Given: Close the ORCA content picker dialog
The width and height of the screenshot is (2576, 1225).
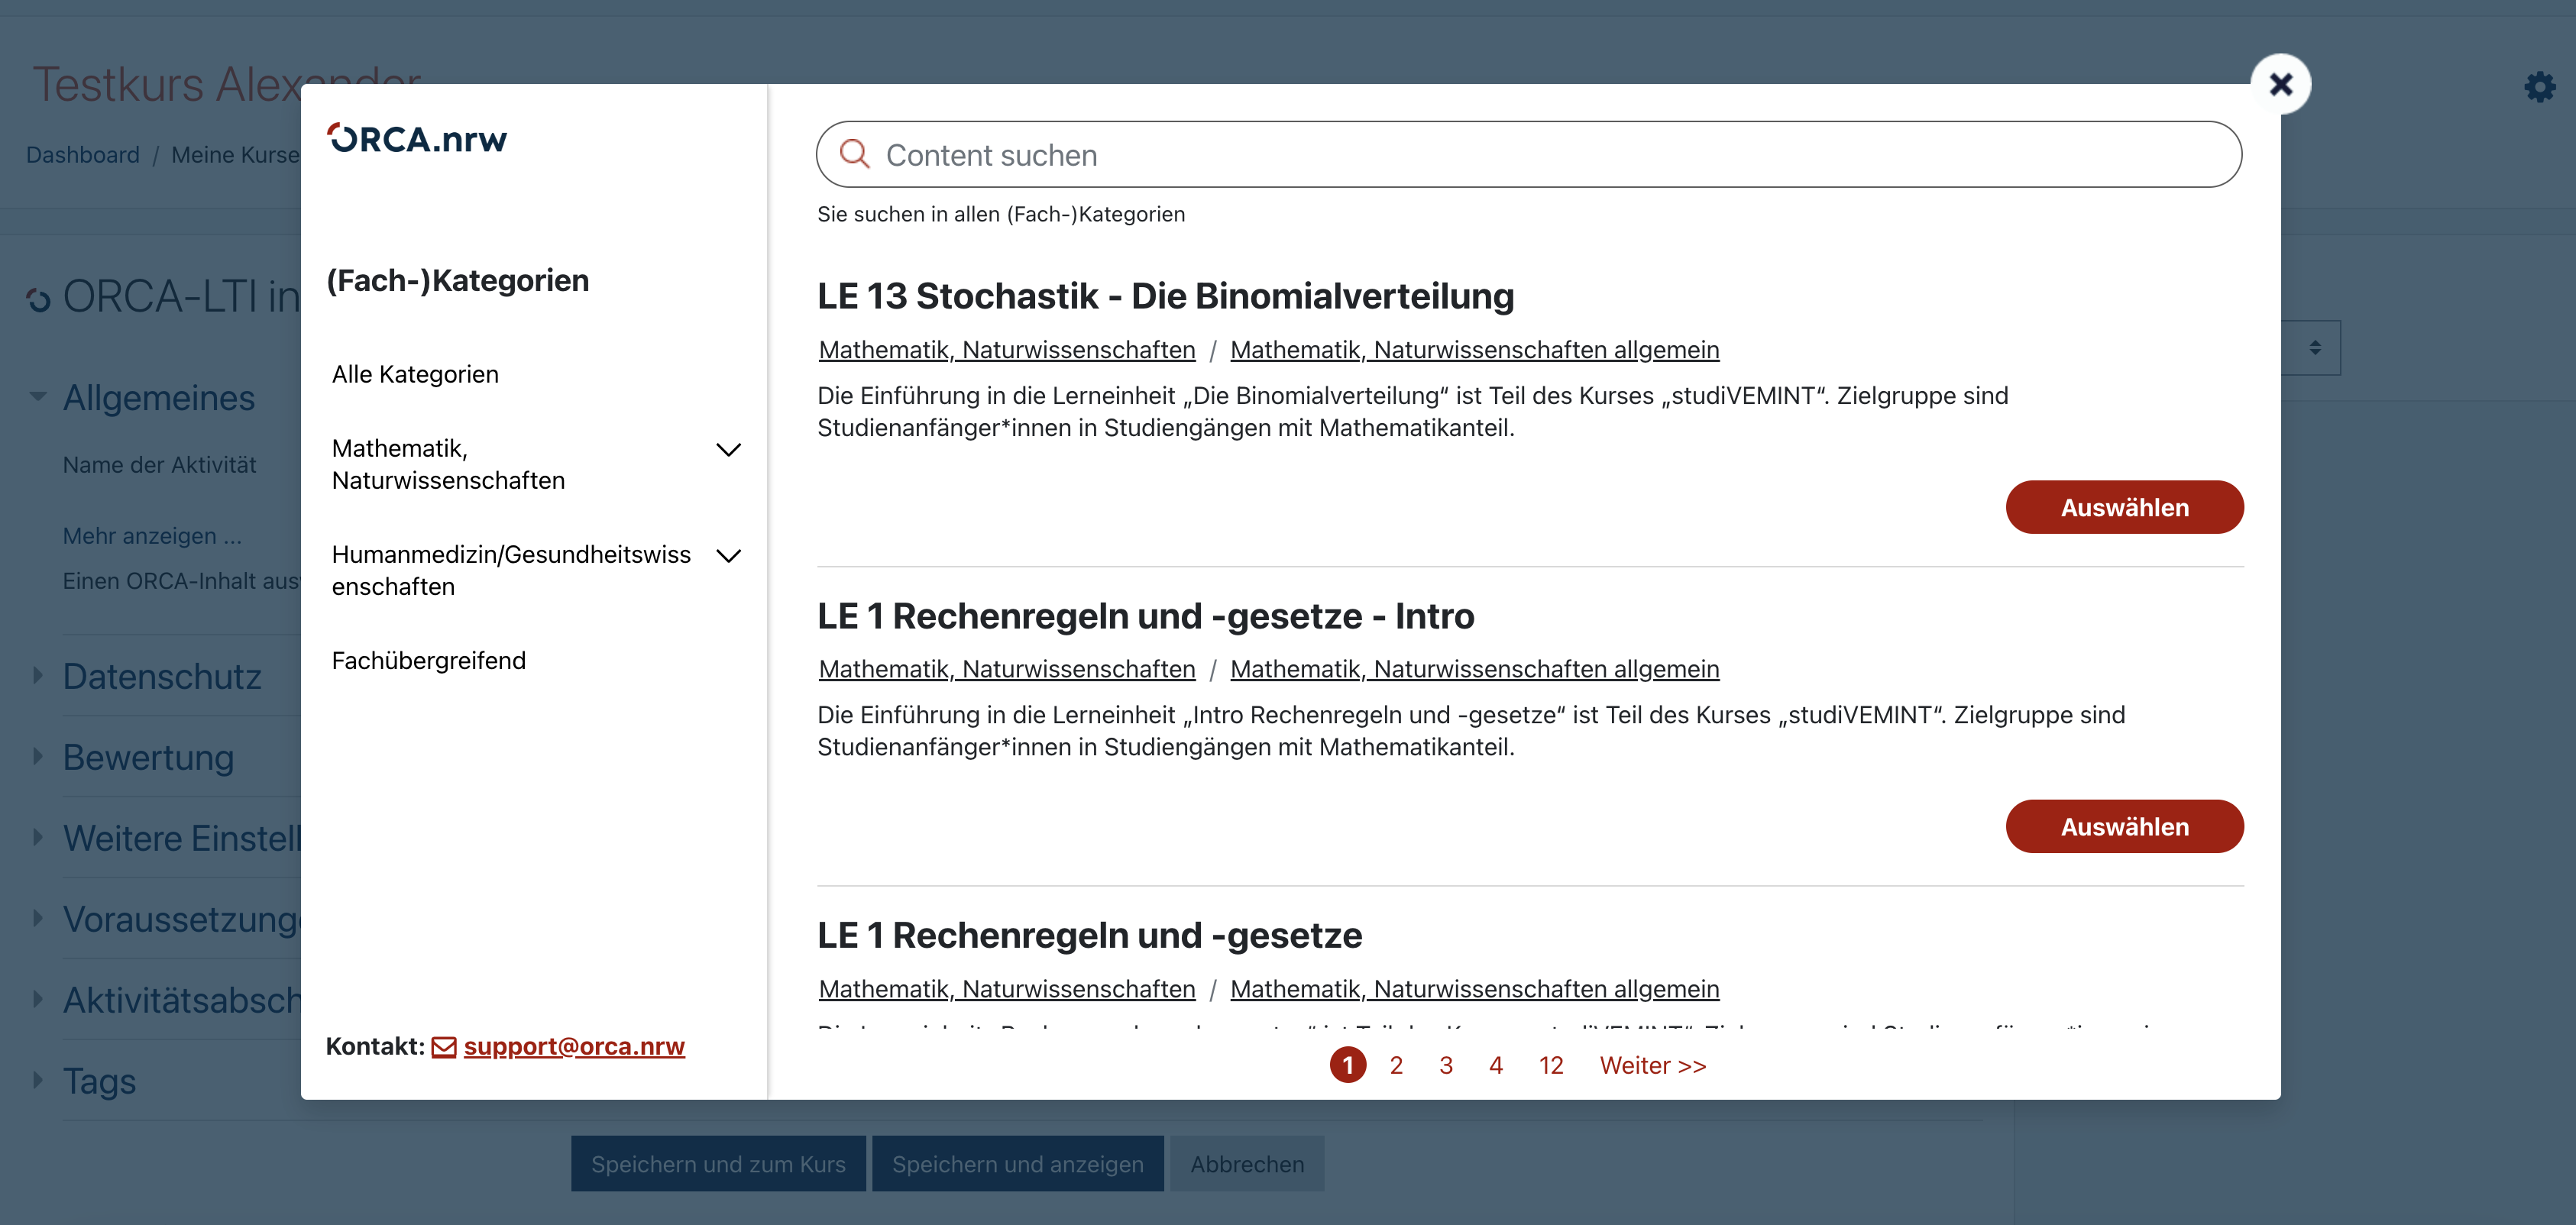Looking at the screenshot, I should point(2281,83).
